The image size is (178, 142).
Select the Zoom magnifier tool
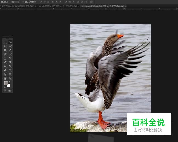click(10, 79)
